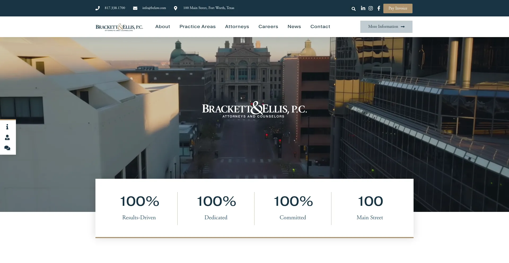Open the Contact page
Screen dimensions: 509x263
(320, 26)
